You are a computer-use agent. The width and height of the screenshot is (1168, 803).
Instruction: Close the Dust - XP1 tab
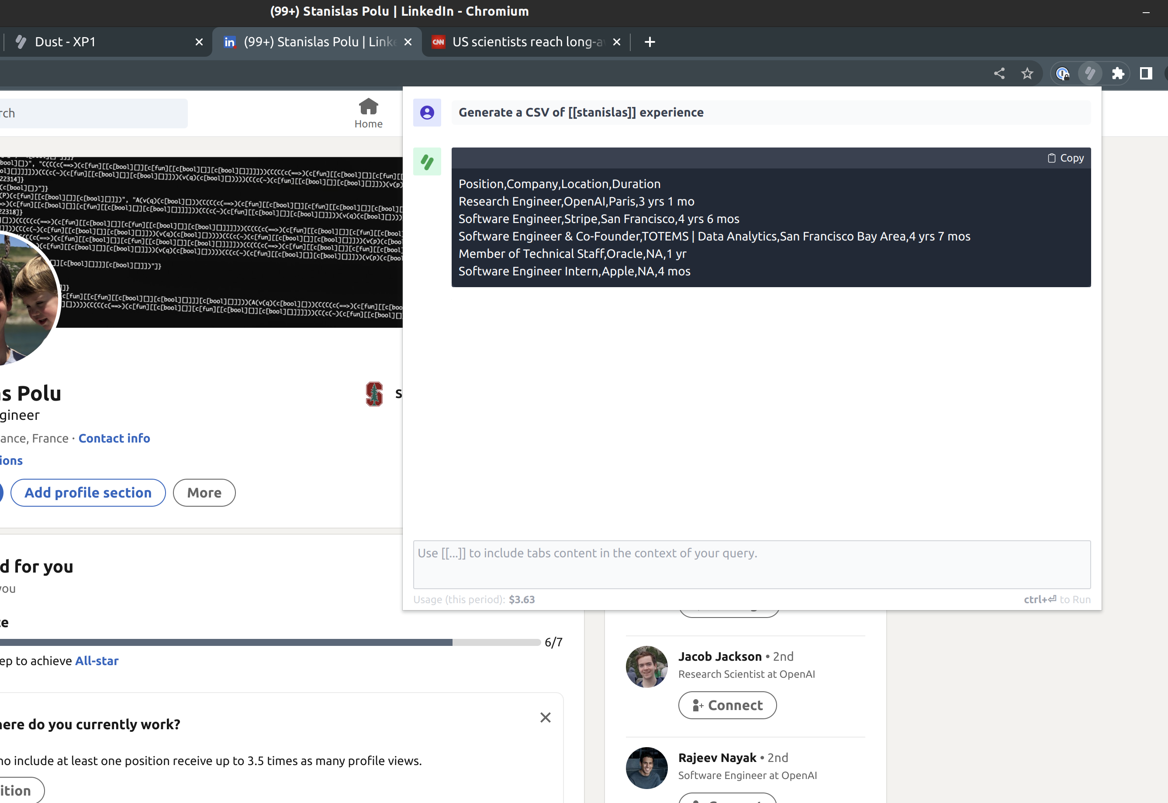point(199,42)
